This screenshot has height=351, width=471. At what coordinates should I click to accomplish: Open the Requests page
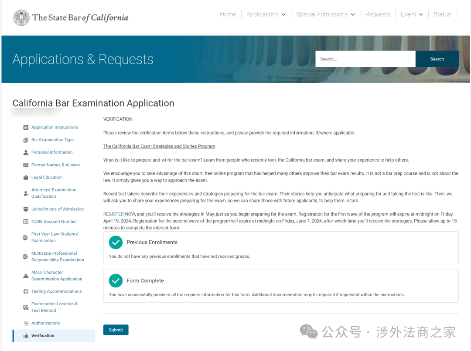(x=378, y=14)
